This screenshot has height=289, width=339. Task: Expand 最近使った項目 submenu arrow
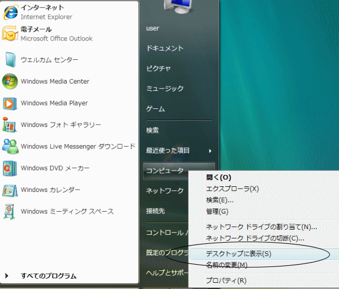coord(210,151)
